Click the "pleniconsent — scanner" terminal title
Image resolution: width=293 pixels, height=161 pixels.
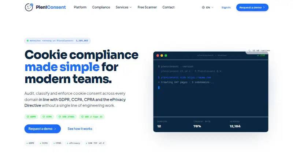click(212, 55)
